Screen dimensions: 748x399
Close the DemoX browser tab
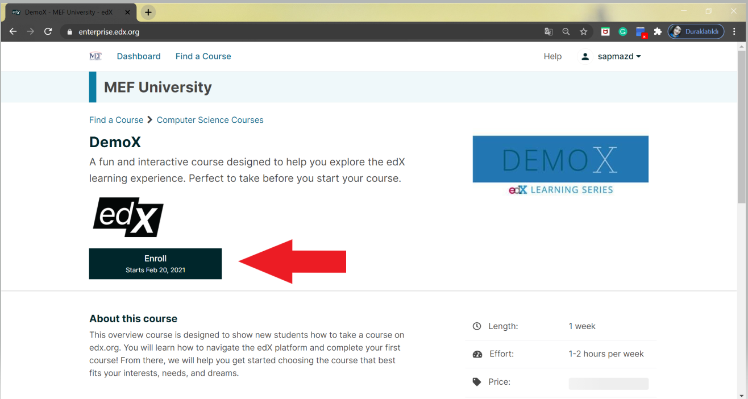(128, 12)
